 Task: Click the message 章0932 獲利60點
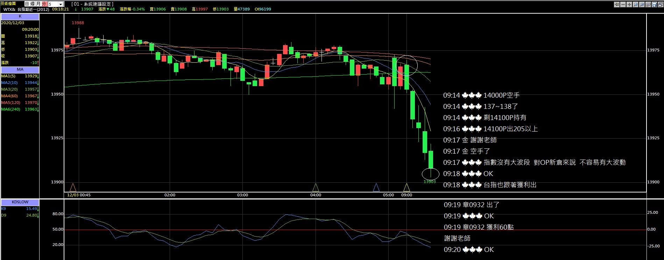point(488,227)
